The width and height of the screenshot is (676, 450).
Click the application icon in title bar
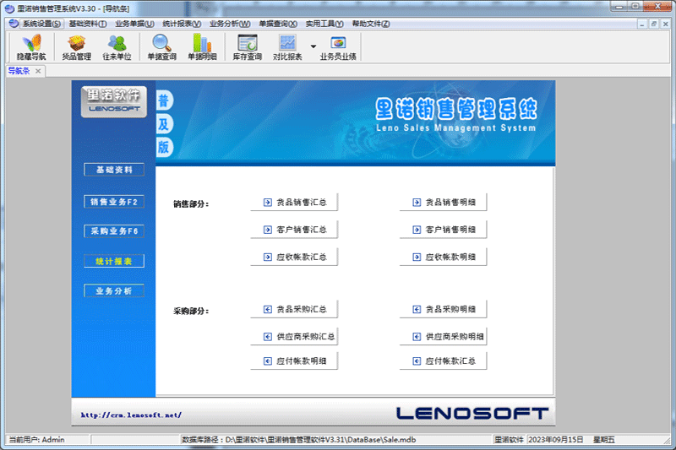9,8
